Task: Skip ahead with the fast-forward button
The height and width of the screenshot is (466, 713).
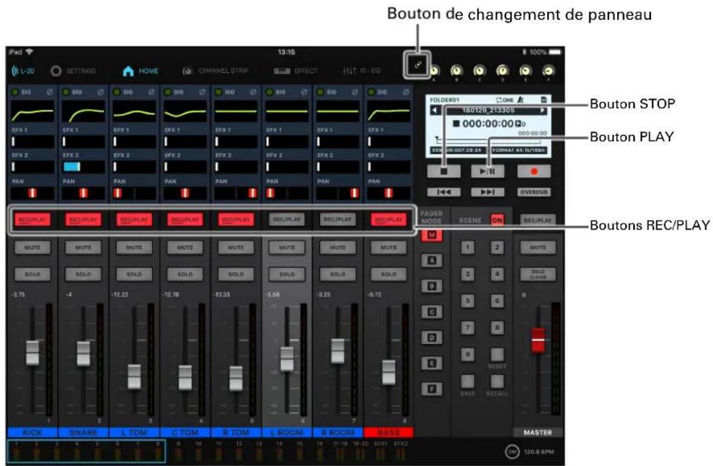Action: click(487, 192)
